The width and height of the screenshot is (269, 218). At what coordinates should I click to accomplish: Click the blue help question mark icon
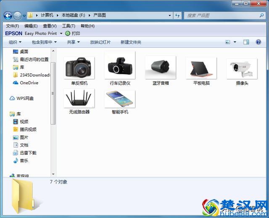[258, 42]
